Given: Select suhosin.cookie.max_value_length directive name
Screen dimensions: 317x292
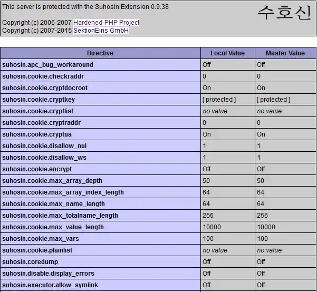Looking at the screenshot, I should click(x=53, y=227).
